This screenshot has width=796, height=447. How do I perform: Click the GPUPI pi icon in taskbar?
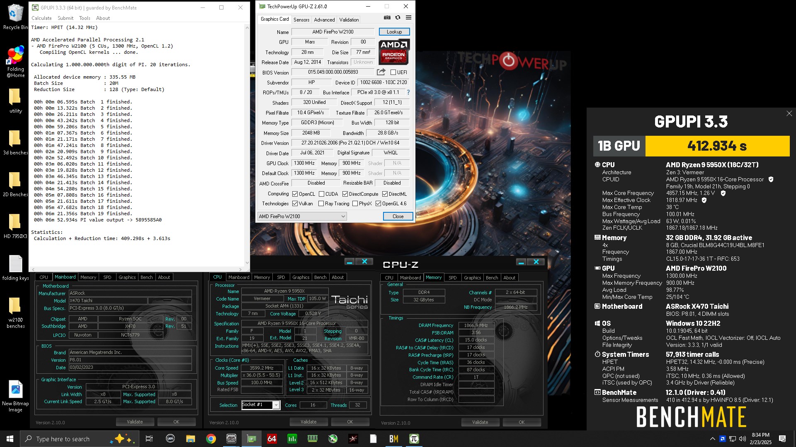pyautogui.click(x=414, y=439)
